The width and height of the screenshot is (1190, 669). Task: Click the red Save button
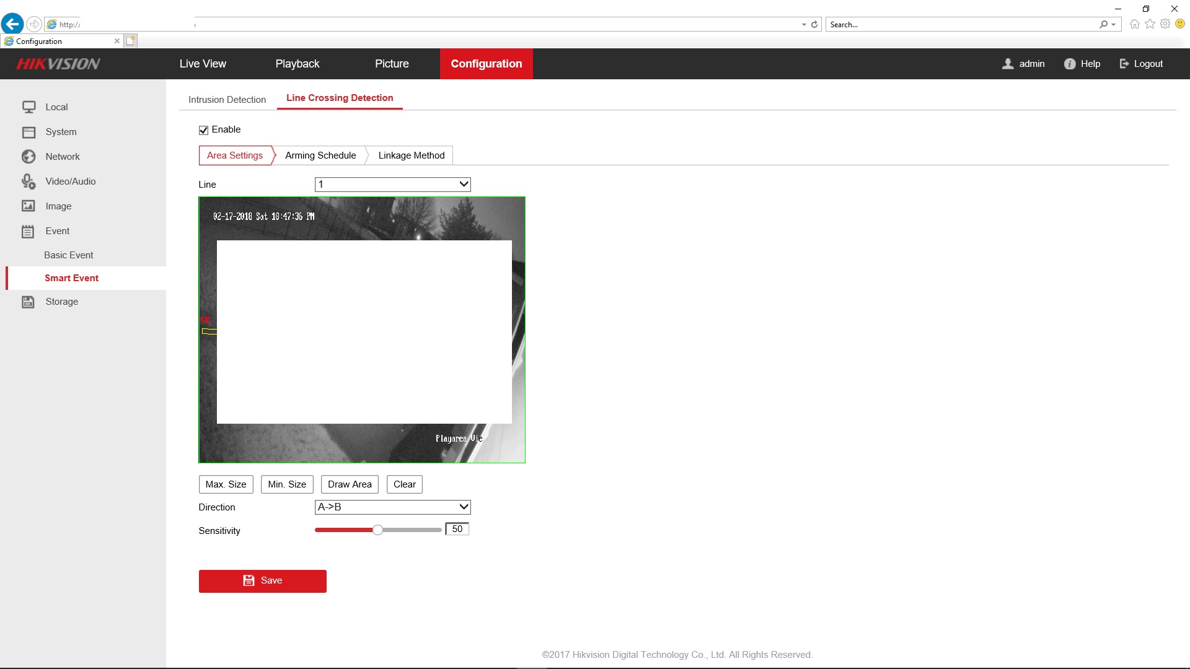262,581
